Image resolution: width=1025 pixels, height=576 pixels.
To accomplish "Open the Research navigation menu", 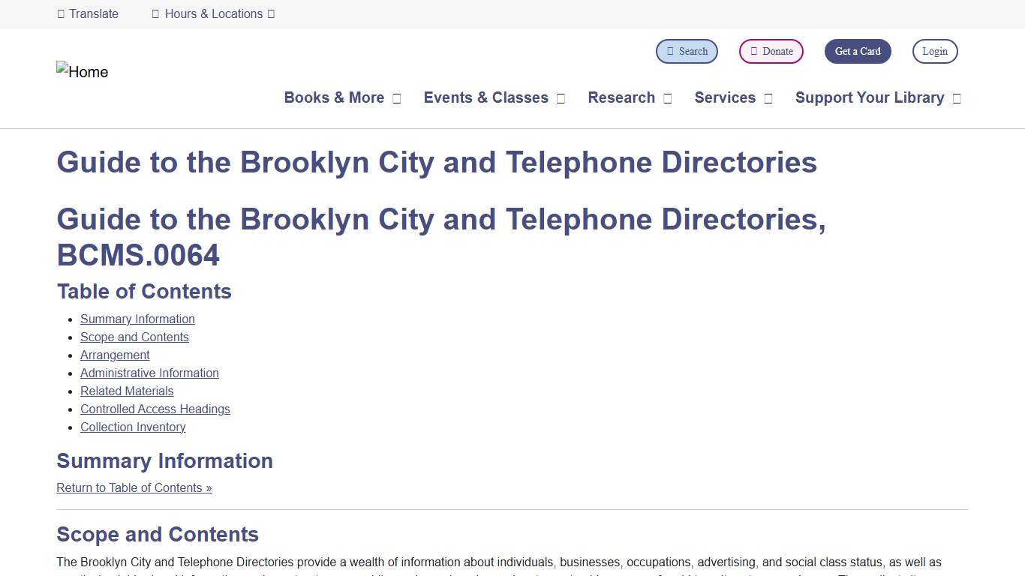I will [x=622, y=97].
